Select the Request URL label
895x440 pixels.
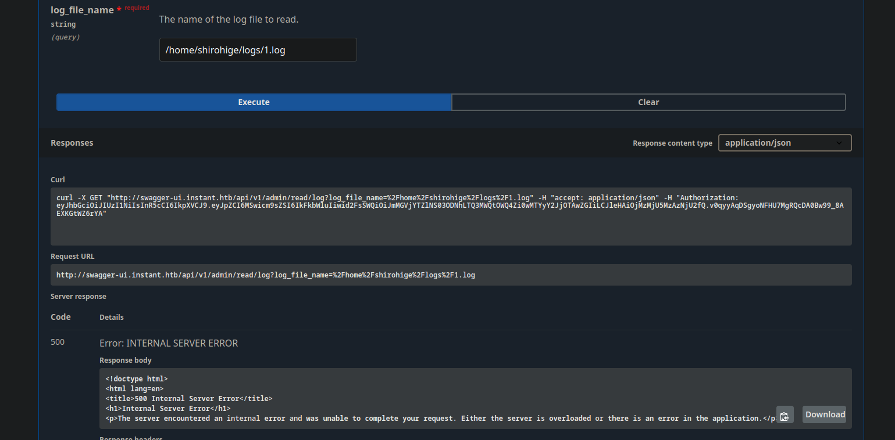coord(72,257)
